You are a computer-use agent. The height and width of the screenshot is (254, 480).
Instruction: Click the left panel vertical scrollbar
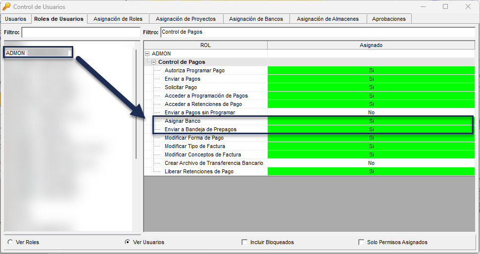136,104
